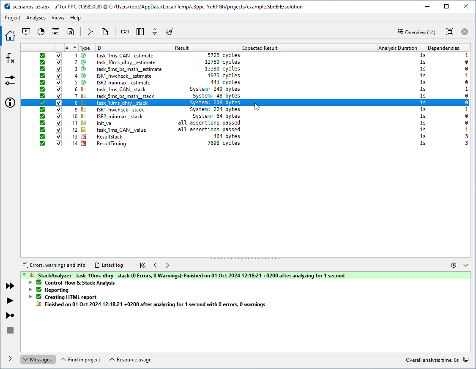Switch to Latest log tab
The image size is (476, 369).
[109, 265]
